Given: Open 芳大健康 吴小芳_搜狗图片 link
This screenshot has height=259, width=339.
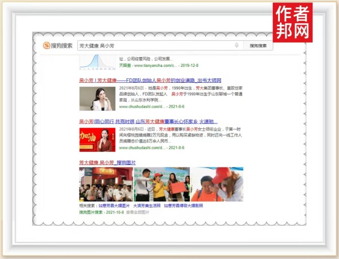Looking at the screenshot, I should [x=108, y=163].
